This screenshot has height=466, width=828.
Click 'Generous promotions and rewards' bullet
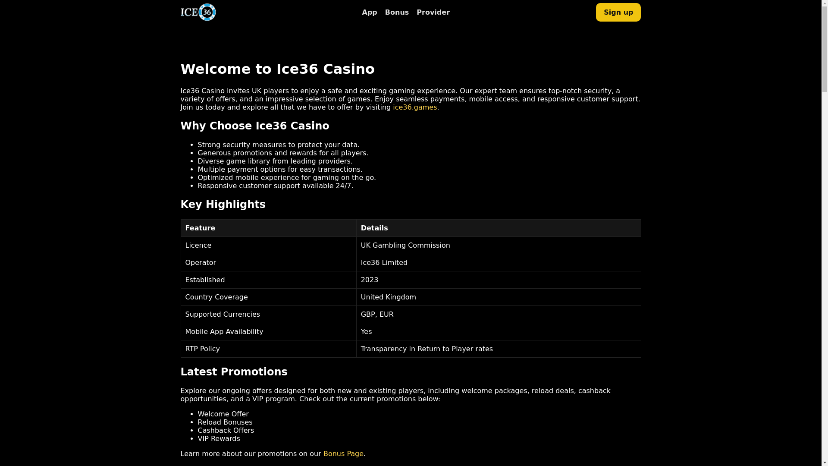(x=283, y=153)
